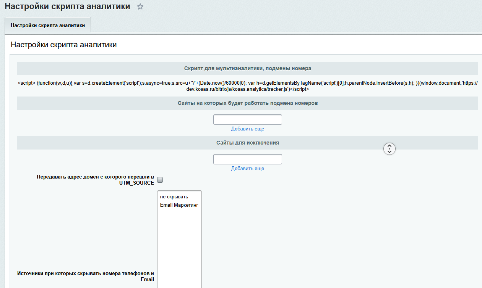Click the round up-down scroll arrows button
482x288 pixels.
click(x=389, y=149)
